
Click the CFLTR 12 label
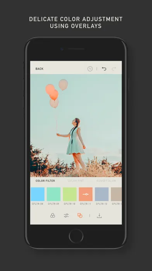[x=102, y=204]
